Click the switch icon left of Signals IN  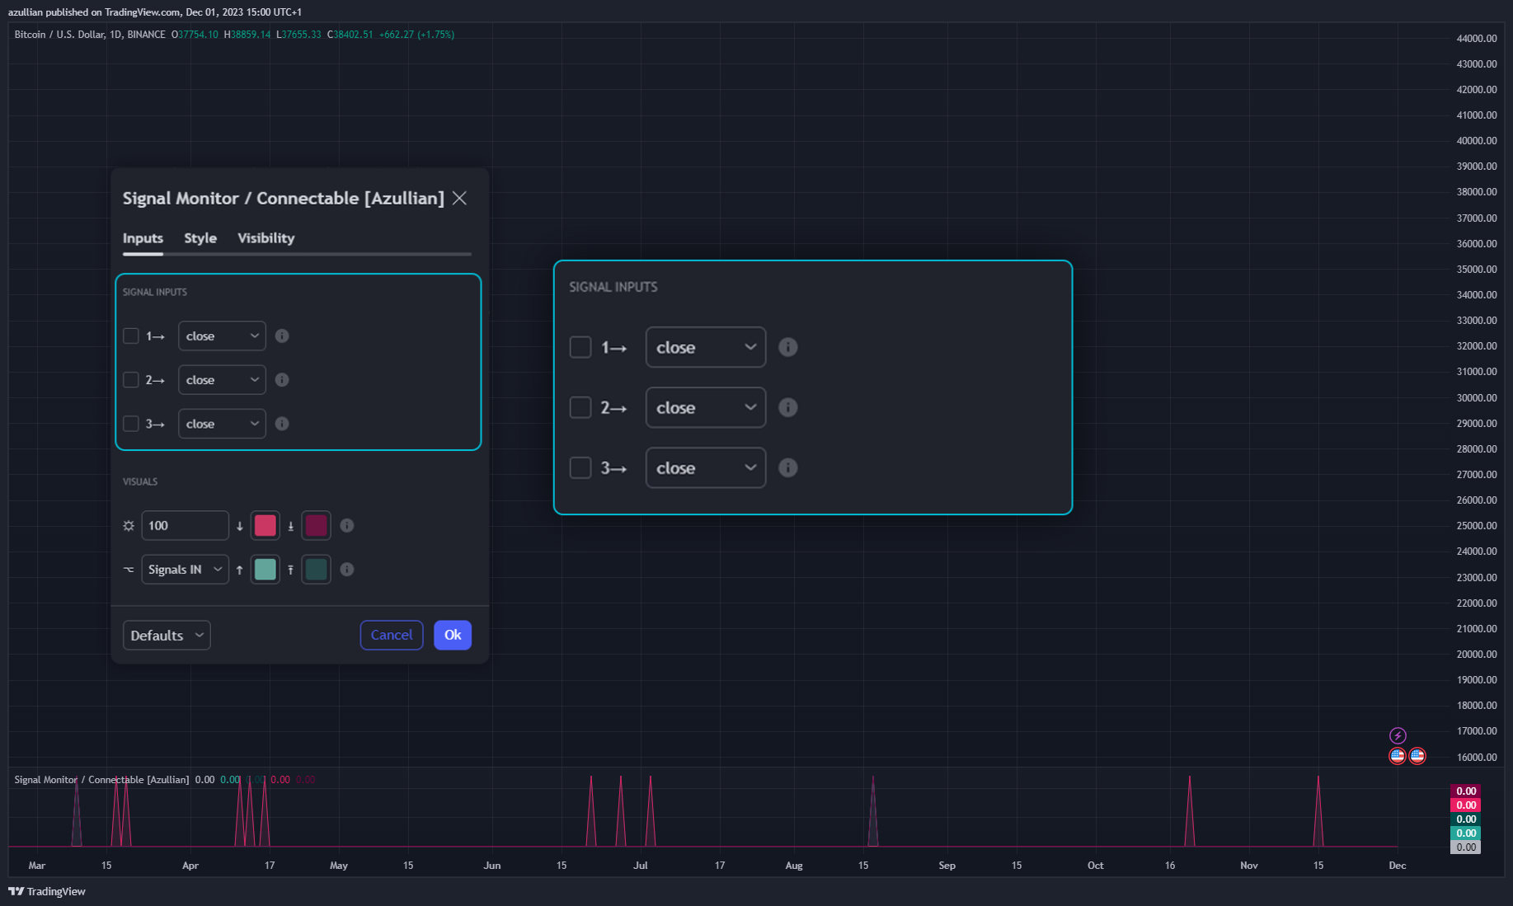point(129,569)
